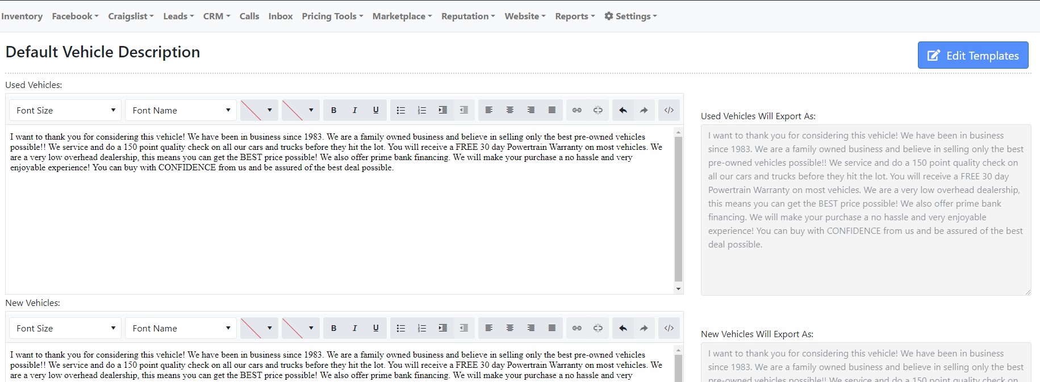Screen dimensions: 1040x382
Task: Underline text in New Vehicles editor toolbar
Action: pyautogui.click(x=375, y=328)
